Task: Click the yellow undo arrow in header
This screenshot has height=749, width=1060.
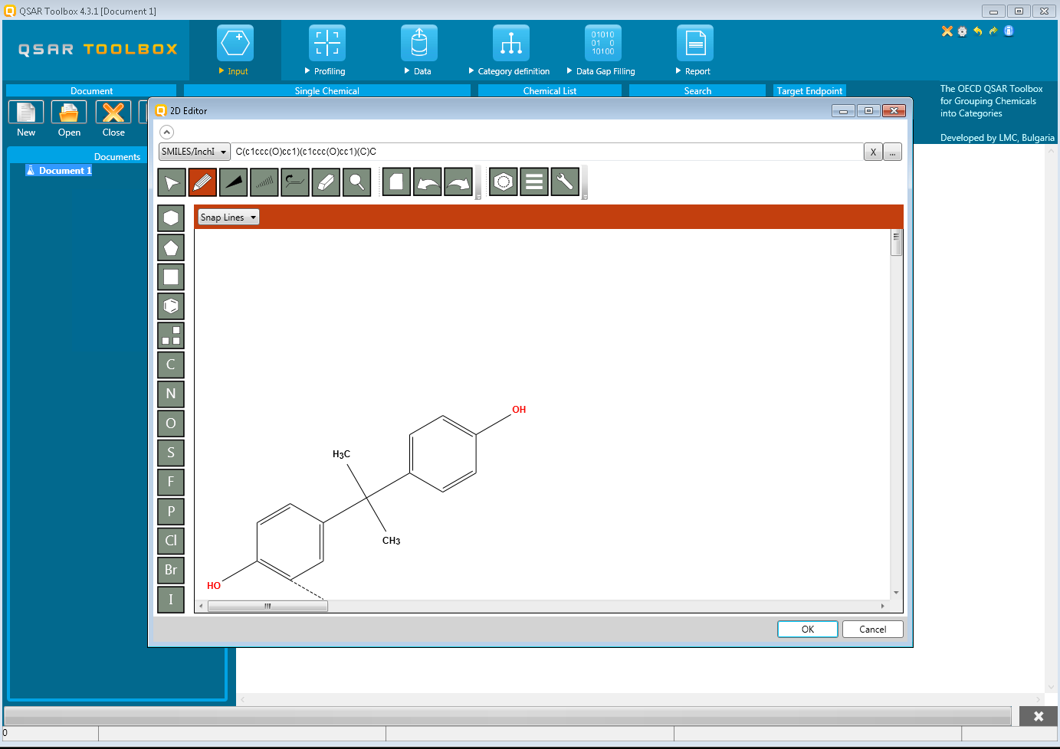Action: [978, 31]
